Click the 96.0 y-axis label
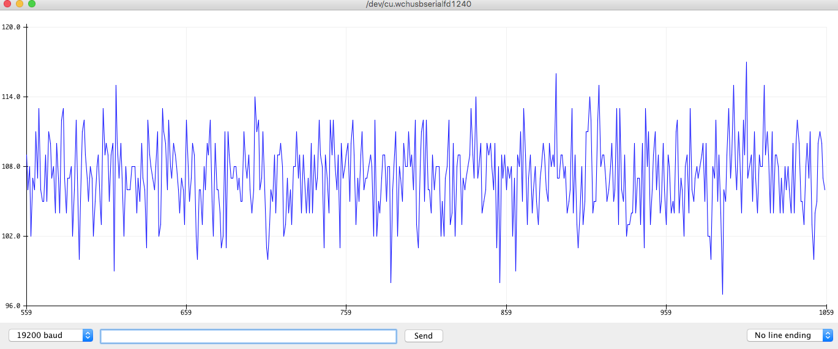The image size is (838, 349). 13,306
